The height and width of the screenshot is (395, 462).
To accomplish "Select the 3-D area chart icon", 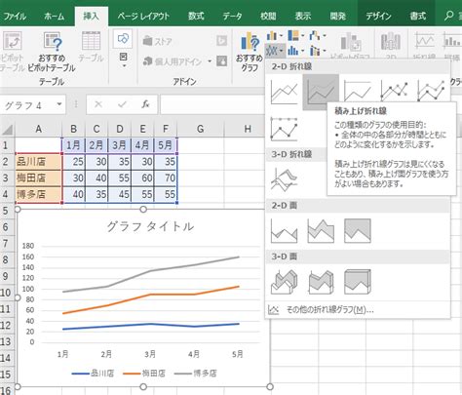I will pos(285,282).
